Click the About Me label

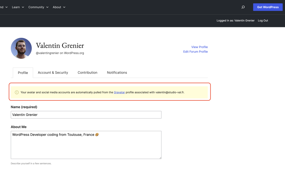click(19, 127)
